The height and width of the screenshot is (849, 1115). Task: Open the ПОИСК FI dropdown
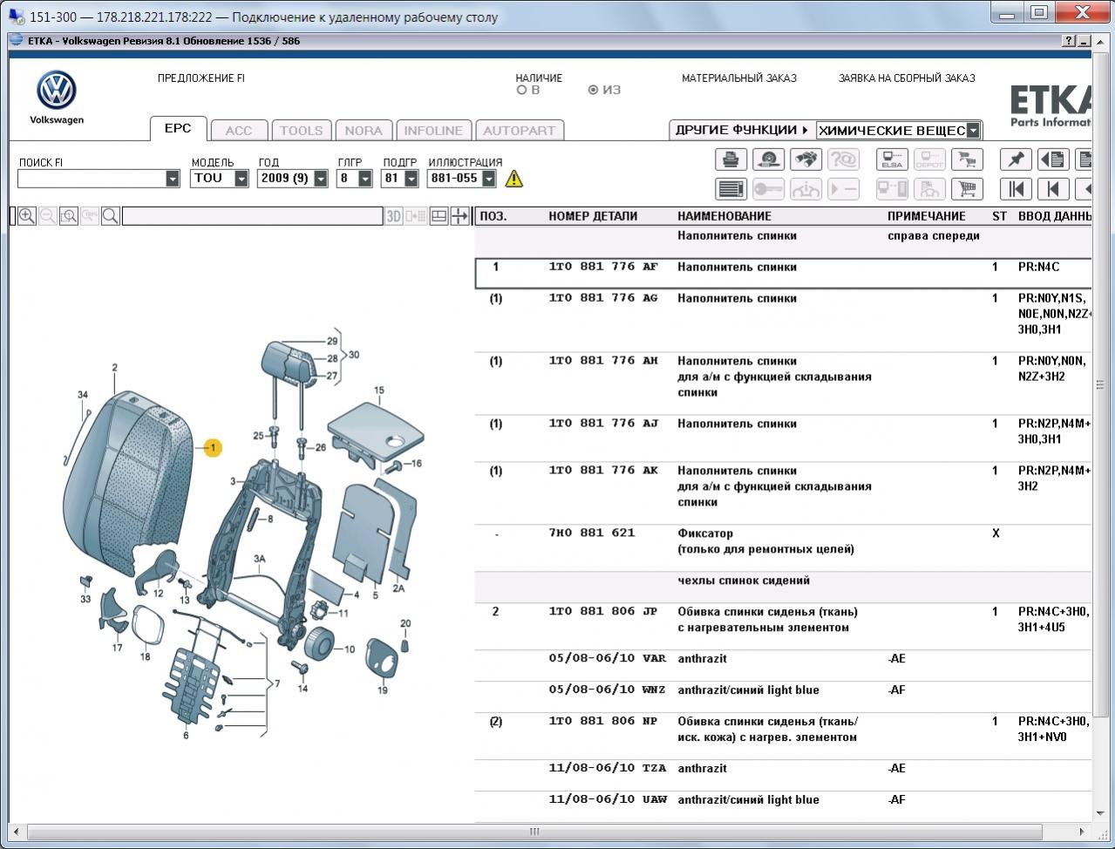[172, 179]
